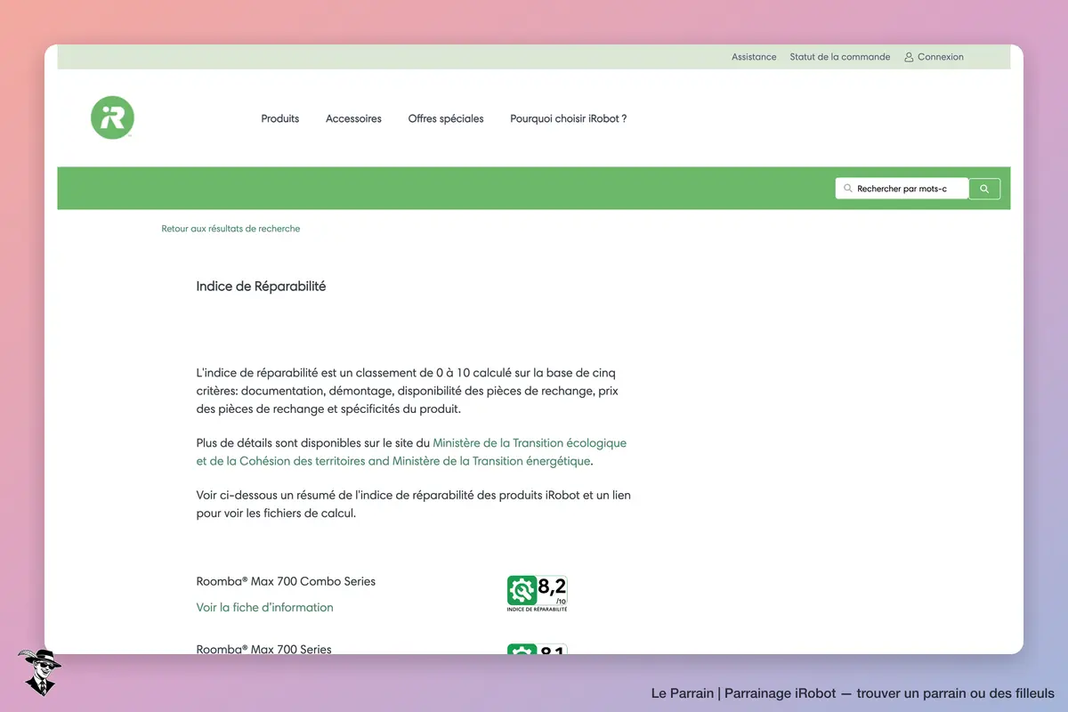Viewport: 1068px width, 712px height.
Task: Open Voir la fiche d'information link
Action: pyautogui.click(x=264, y=607)
